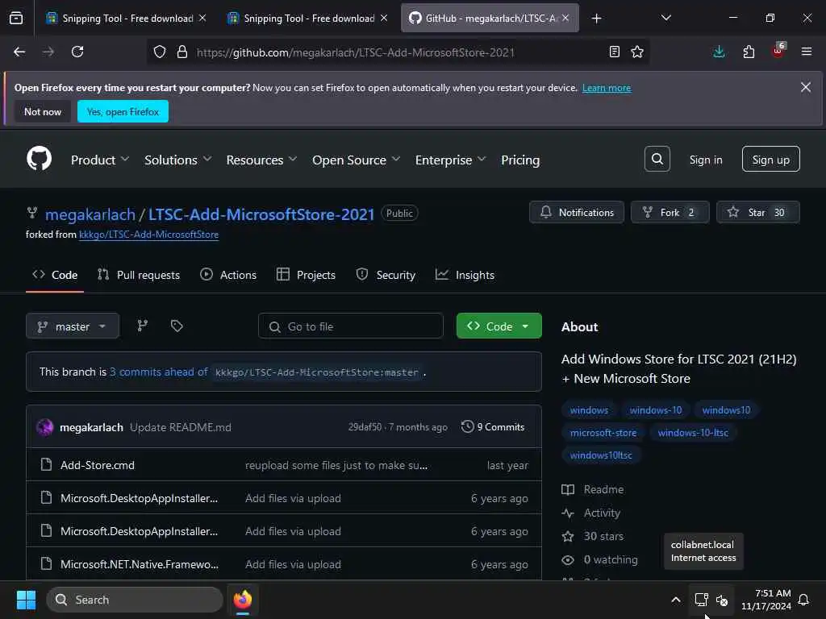Screen dimensions: 826x619
Task: Click the tracking protection shield icon
Action: pos(160,52)
